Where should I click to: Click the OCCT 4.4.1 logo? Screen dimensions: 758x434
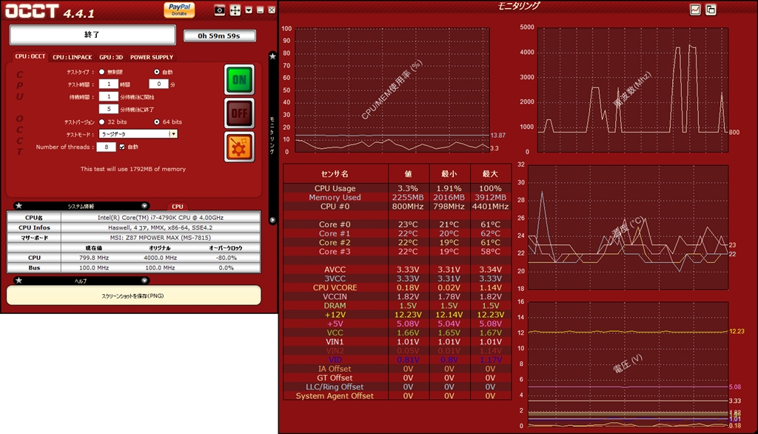(50, 11)
